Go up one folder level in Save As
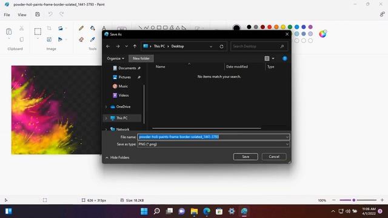This screenshot has height=218, width=388. [x=135, y=46]
